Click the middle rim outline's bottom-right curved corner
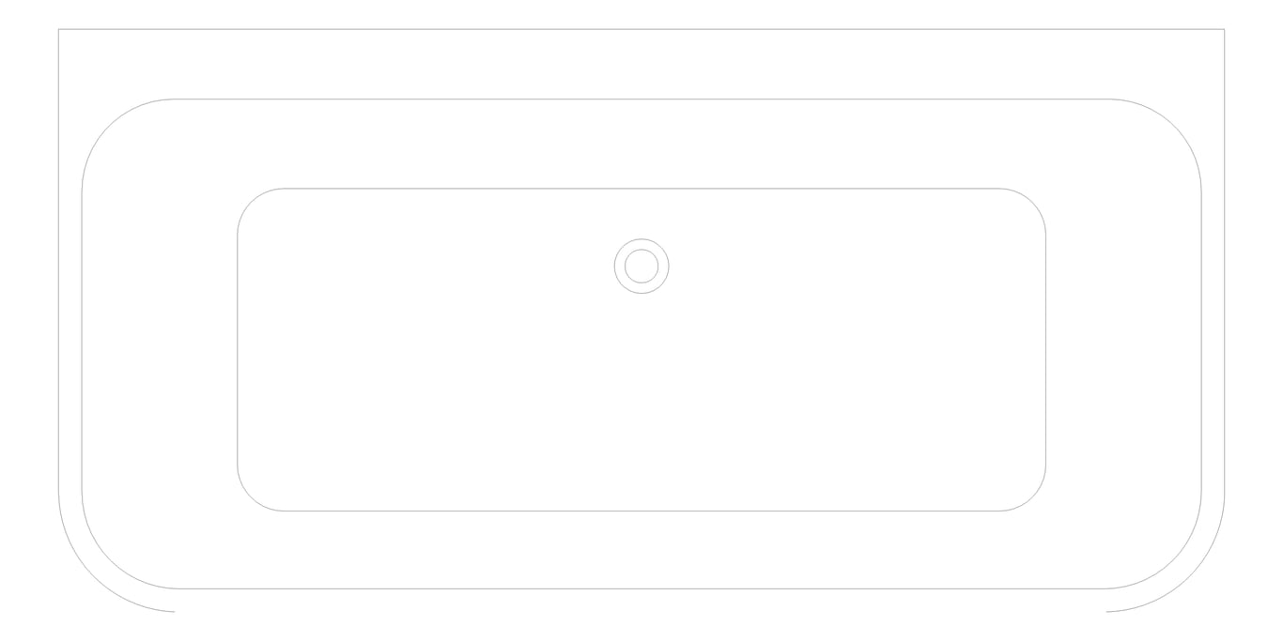The width and height of the screenshot is (1283, 641). [1173, 561]
